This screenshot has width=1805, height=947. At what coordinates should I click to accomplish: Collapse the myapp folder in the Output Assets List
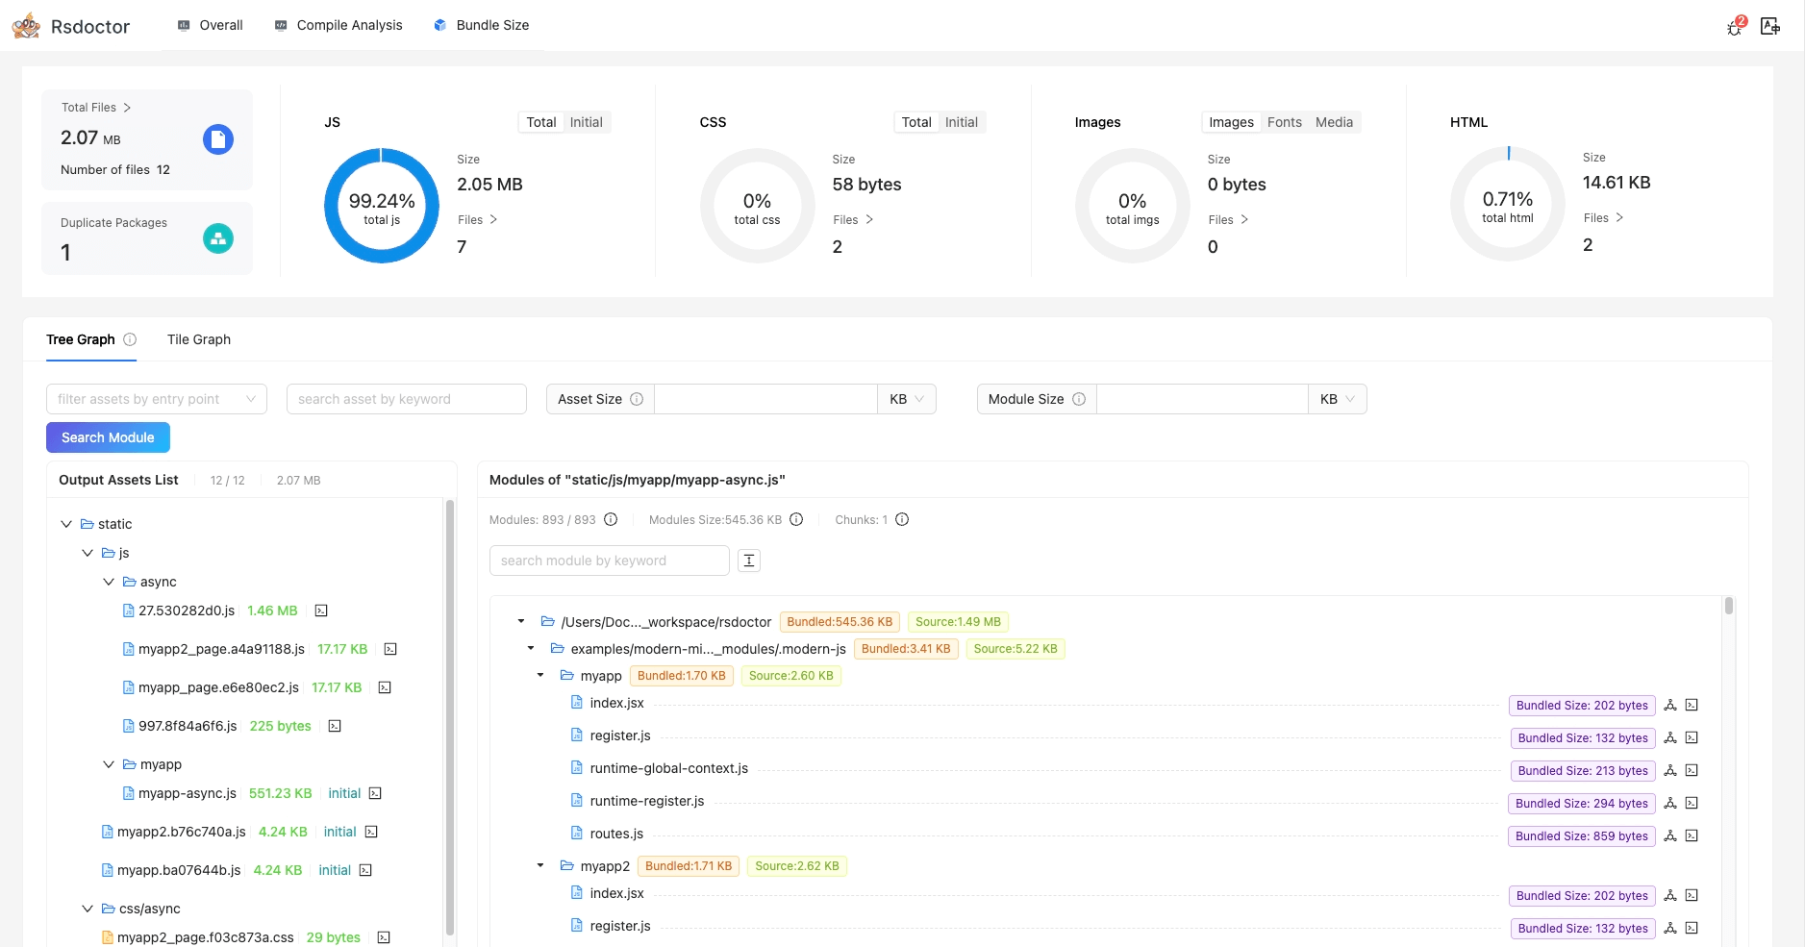109,764
